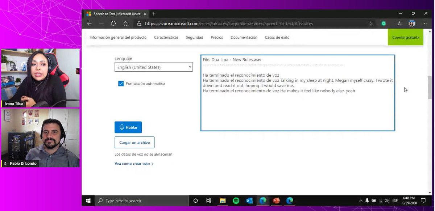Click Ivana Tilca's video thumbnail
435x211 pixels.
[41, 78]
